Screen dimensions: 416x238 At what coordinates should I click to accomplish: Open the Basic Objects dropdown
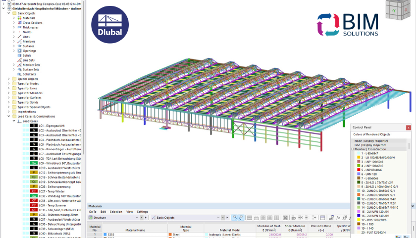186,218
